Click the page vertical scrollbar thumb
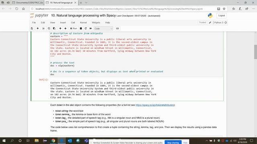Screen dimensions: 257x144 pos(255,52)
